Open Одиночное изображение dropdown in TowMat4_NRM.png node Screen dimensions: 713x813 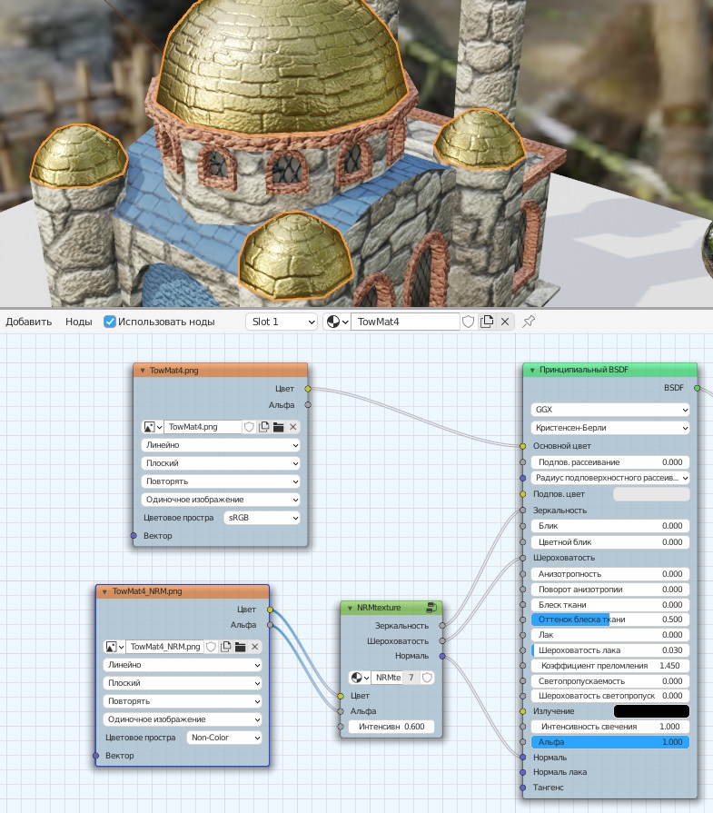tap(183, 719)
